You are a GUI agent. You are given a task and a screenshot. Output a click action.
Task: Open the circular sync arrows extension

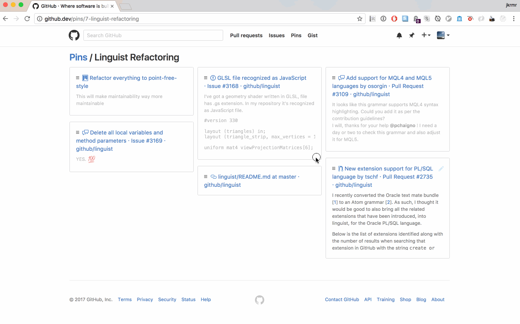click(x=438, y=19)
